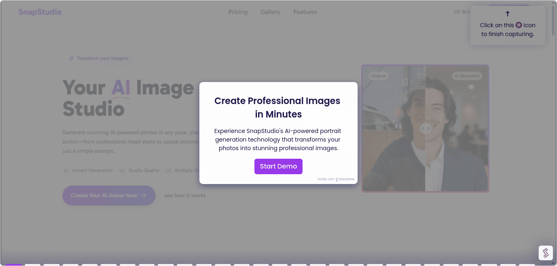This screenshot has height=266, width=557.
Task: Open the Pricing page from the navigation
Action: [x=238, y=12]
